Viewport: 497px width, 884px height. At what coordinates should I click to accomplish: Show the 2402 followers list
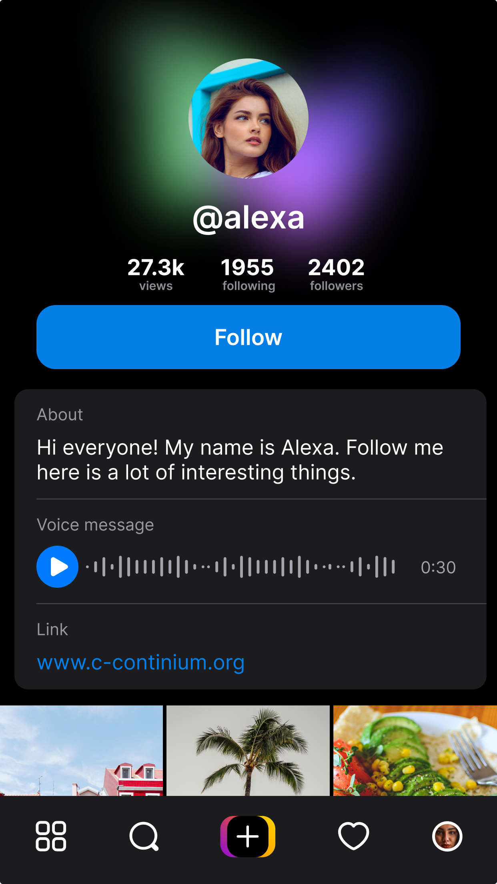tap(336, 274)
